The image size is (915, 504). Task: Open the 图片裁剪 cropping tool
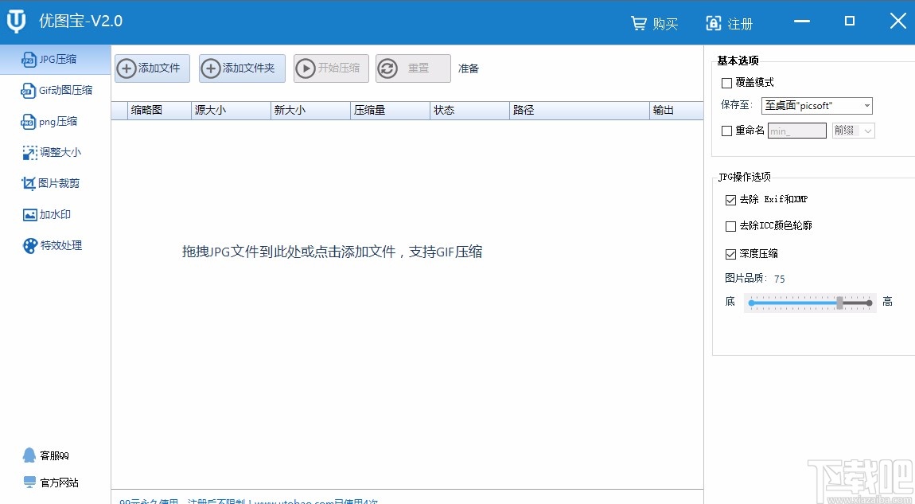tap(51, 183)
